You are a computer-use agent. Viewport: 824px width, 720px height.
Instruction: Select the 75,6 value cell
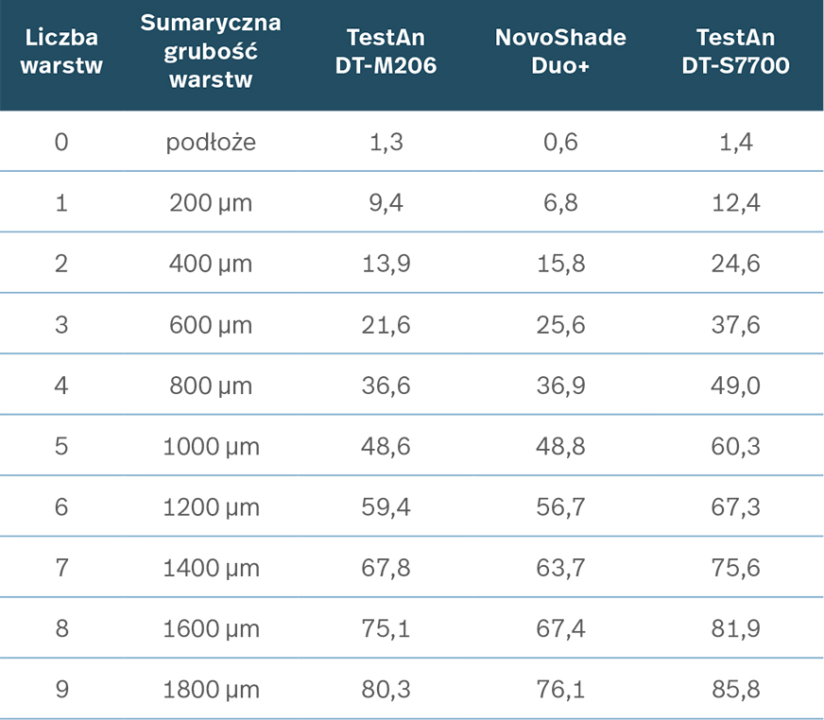[735, 568]
